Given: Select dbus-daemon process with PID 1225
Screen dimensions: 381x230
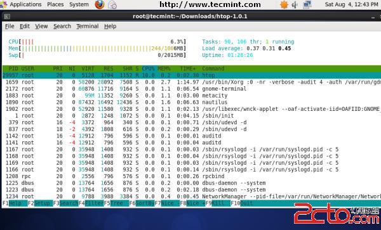Looking at the screenshot, I should tap(192, 183).
